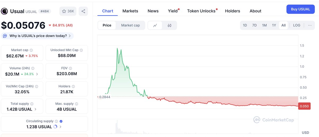
Task: Toggle chart to Market cap view
Action: coord(130,25)
